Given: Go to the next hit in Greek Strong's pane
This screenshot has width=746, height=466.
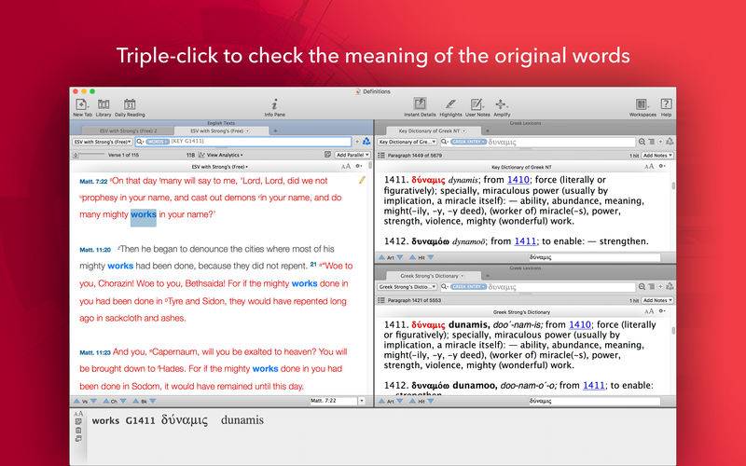Looking at the screenshot, I should click(x=431, y=402).
